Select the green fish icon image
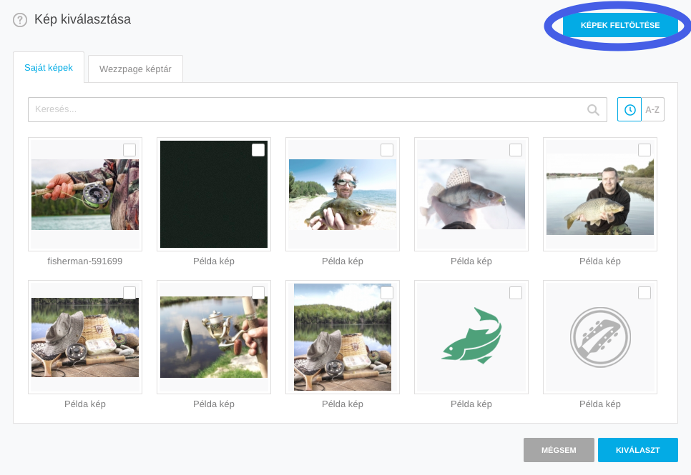The image size is (691, 475). tap(471, 336)
